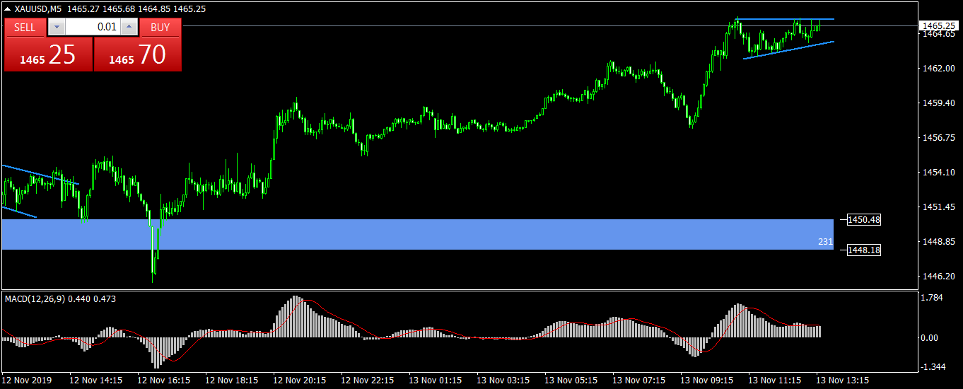
Task: Click the 1456.75 price scale label
Action: click(938, 138)
